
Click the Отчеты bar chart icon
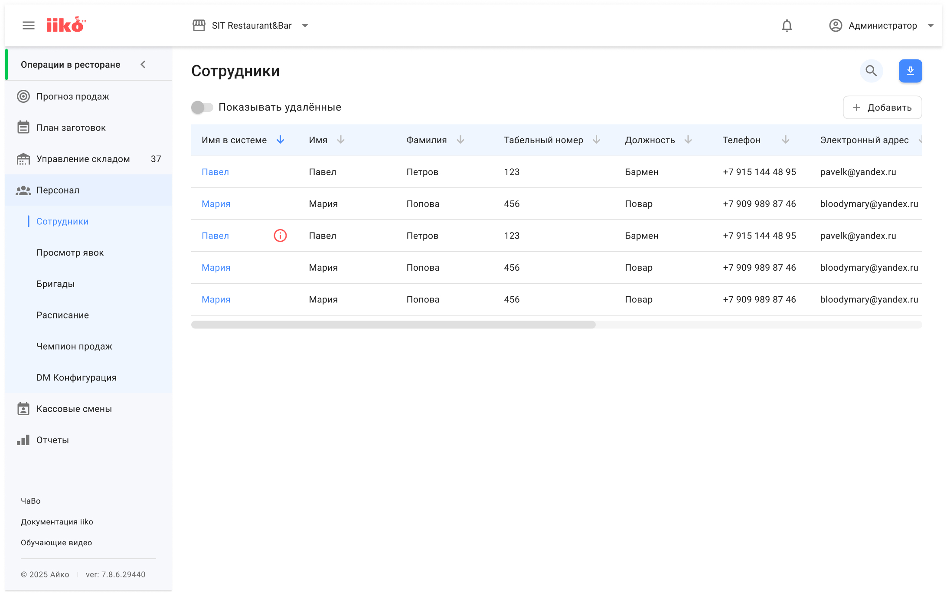(x=23, y=440)
